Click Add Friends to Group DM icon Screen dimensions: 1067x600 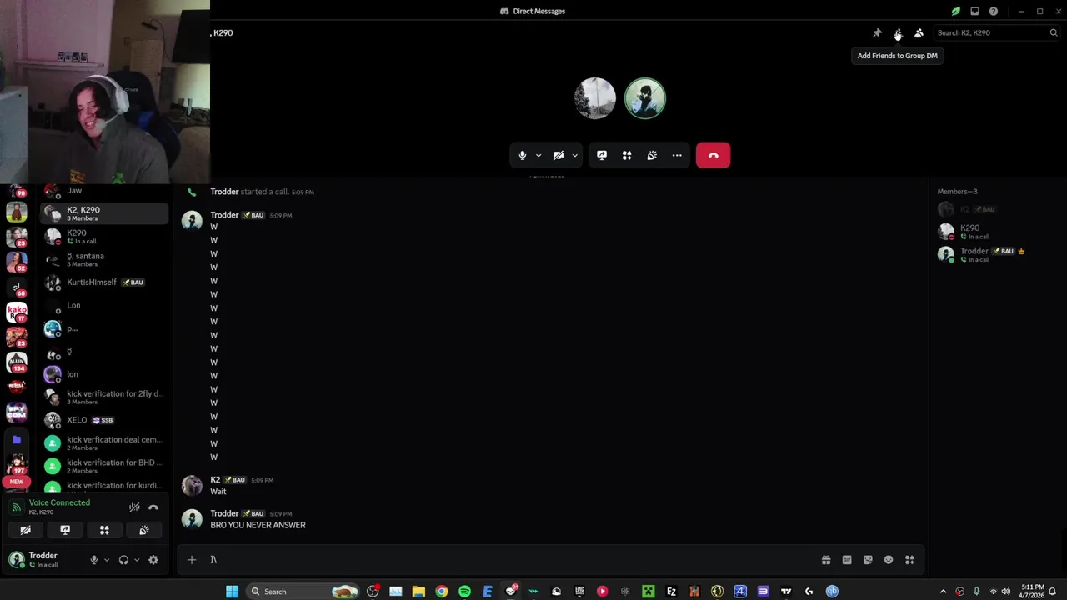pos(898,33)
